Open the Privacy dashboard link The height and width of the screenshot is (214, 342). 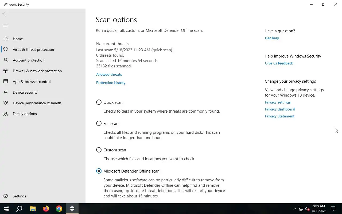click(x=280, y=109)
